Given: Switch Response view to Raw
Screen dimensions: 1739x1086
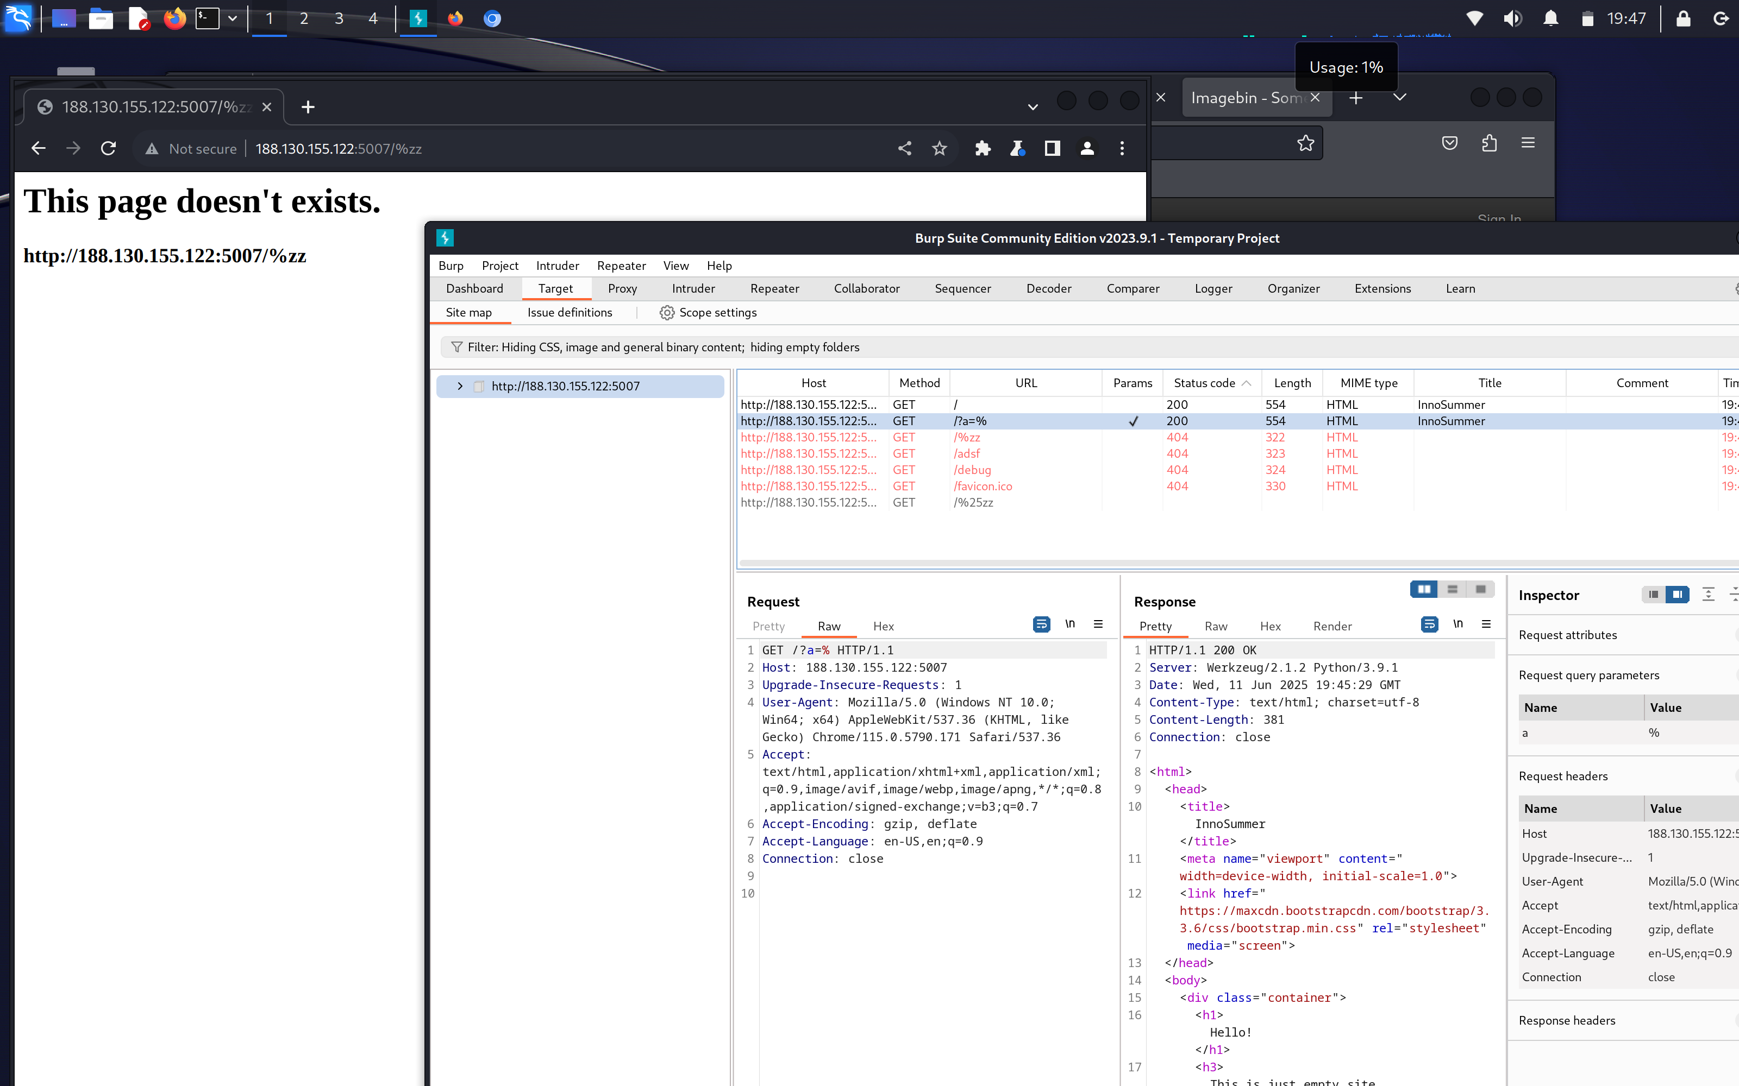Looking at the screenshot, I should [x=1216, y=626].
